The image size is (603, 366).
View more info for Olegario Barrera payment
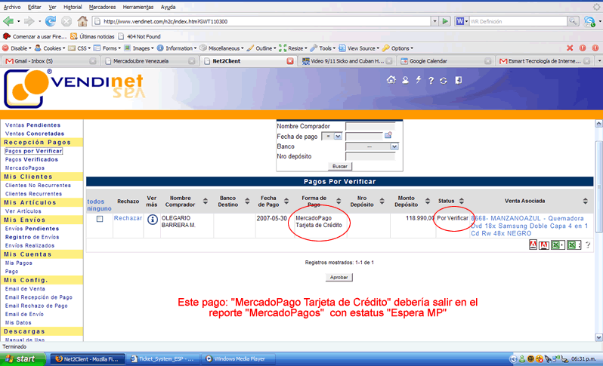(x=153, y=220)
